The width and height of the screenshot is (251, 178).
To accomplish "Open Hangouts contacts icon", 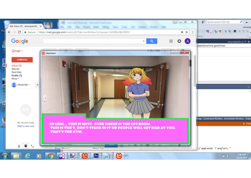I will point(19,146).
